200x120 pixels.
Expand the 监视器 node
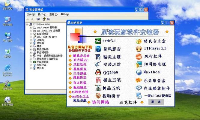(31, 43)
